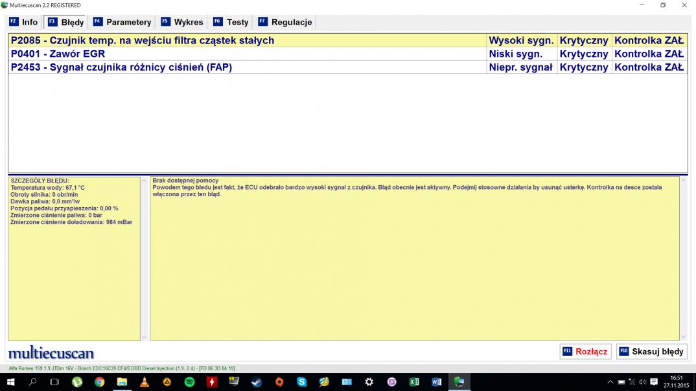
Task: Select the Błędy tab
Action: (65, 22)
